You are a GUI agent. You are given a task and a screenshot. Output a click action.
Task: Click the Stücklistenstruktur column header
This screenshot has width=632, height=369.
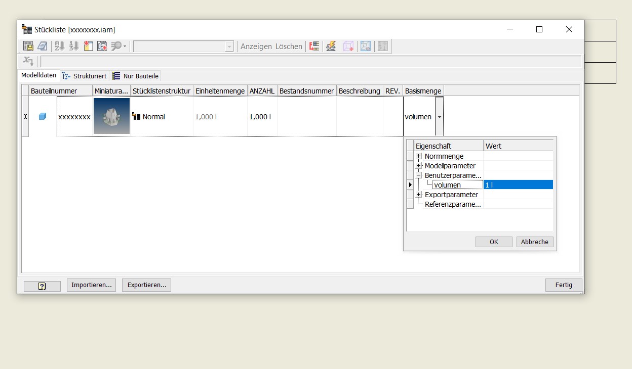tap(162, 91)
